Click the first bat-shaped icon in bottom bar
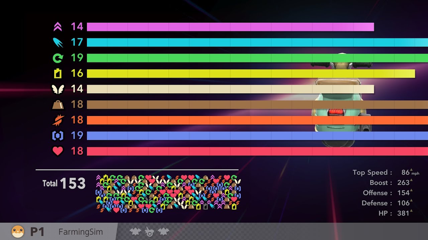Viewport: 428px width, 240px height. (x=135, y=232)
